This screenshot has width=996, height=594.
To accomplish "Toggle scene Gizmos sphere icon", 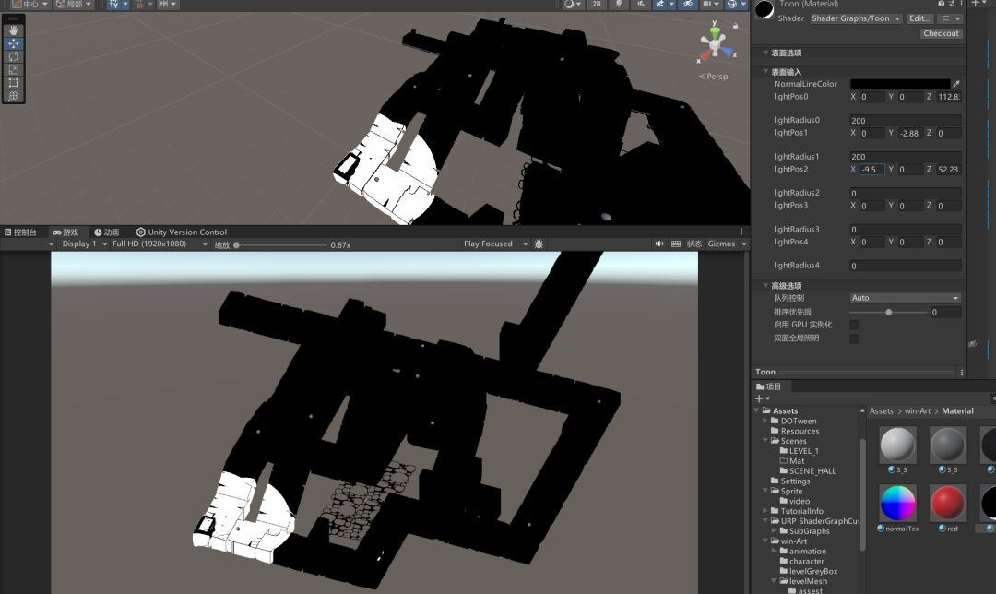I will pos(731,4).
